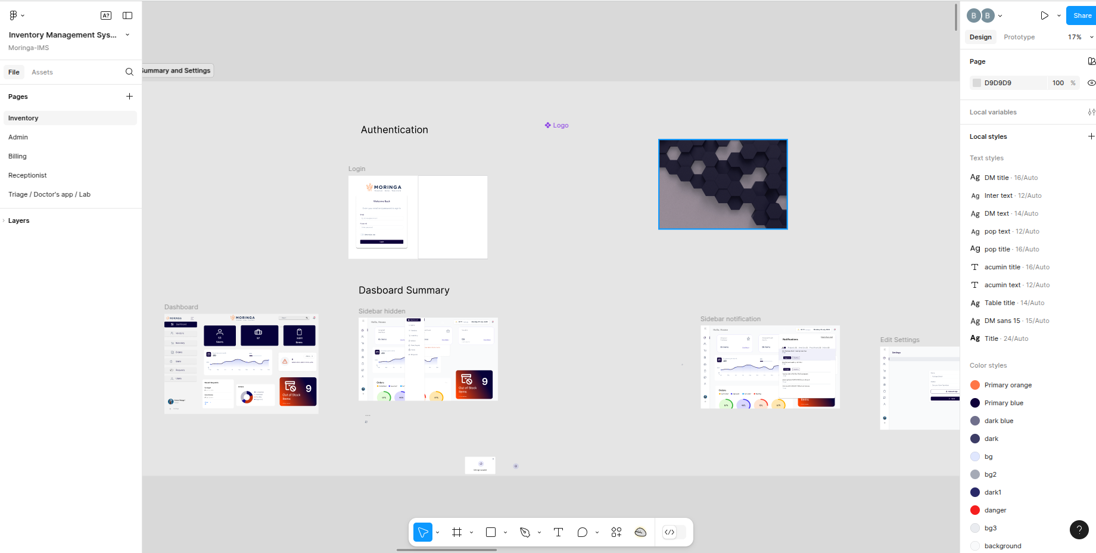The width and height of the screenshot is (1096, 553).
Task: Expand Comment tool options chevron
Action: (x=597, y=532)
